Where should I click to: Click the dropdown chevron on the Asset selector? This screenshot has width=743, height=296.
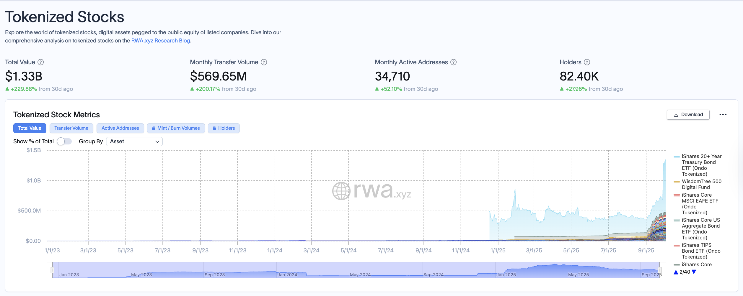point(157,142)
